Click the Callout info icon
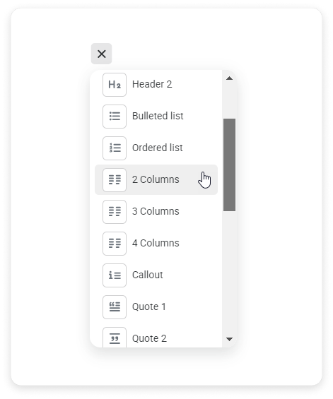Viewport: 333px width, 399px height. coord(115,275)
